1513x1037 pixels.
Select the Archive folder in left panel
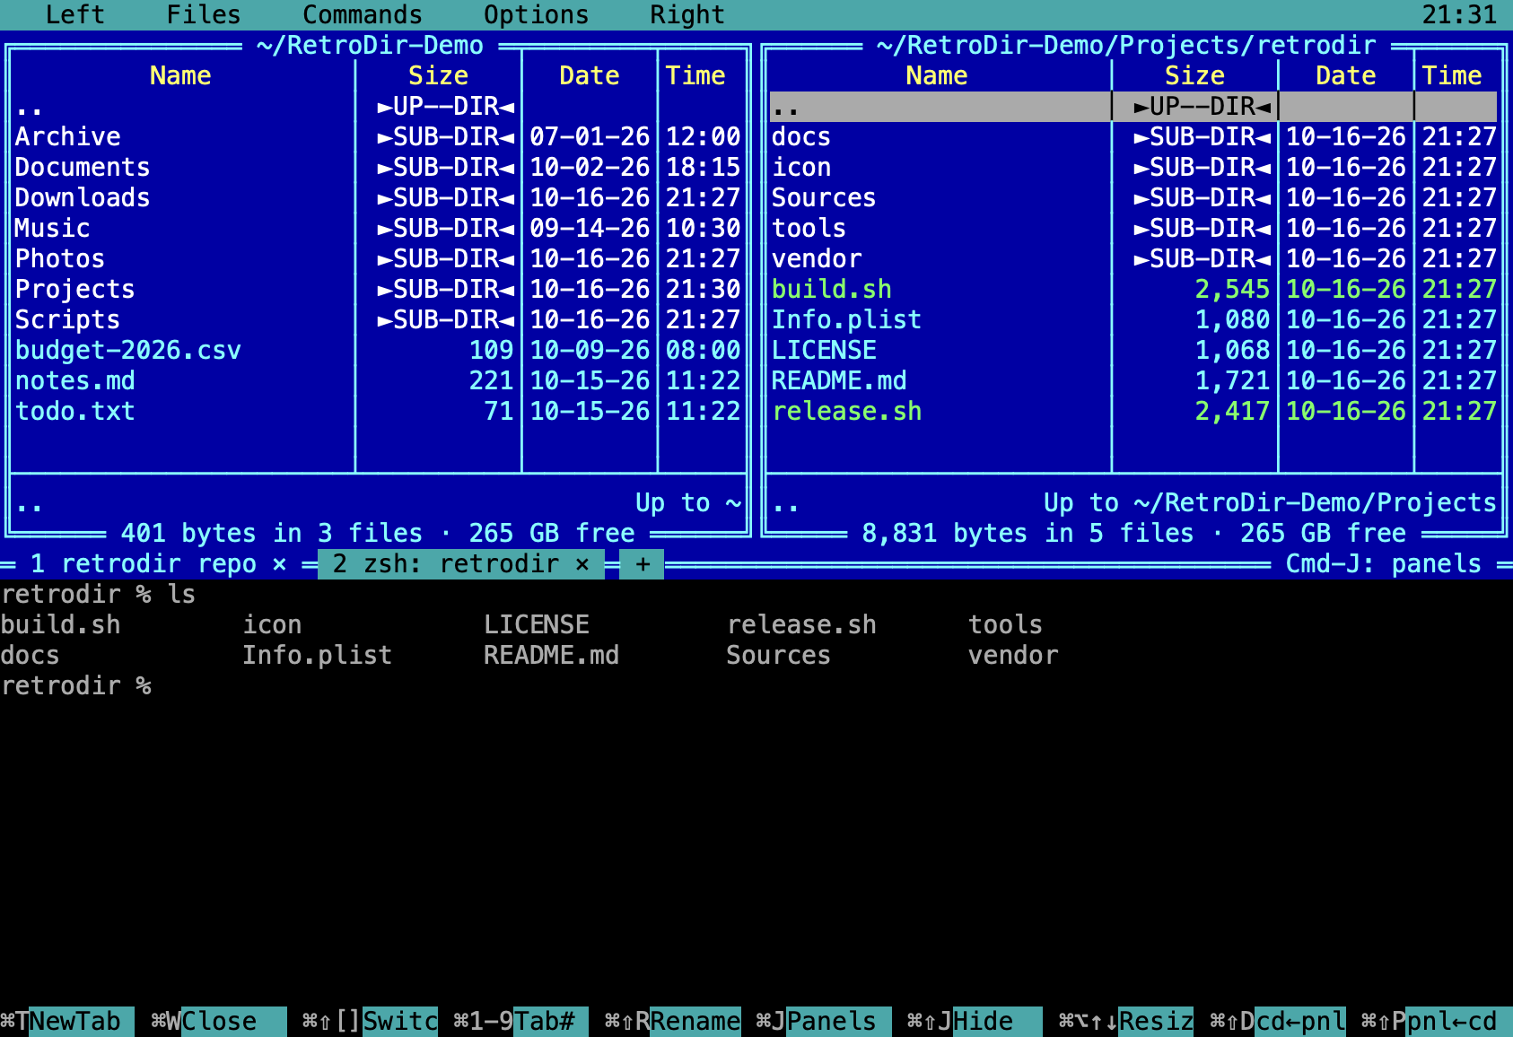coord(378,136)
